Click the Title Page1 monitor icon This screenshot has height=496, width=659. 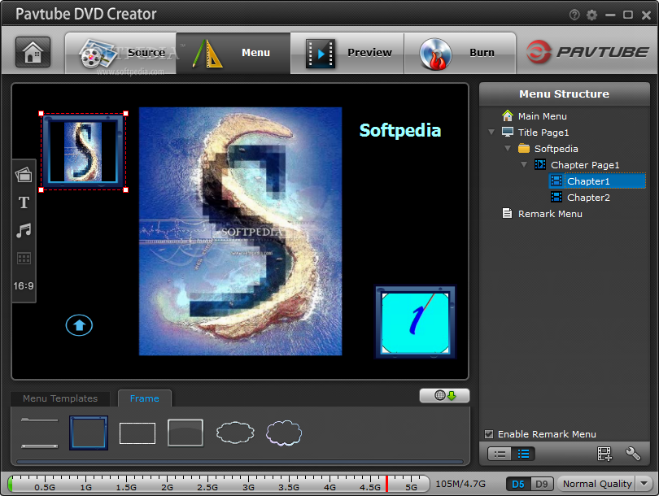(x=508, y=132)
